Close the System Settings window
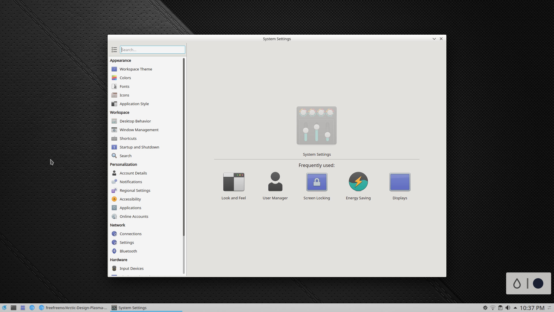Viewport: 554px width, 312px height. (x=441, y=39)
